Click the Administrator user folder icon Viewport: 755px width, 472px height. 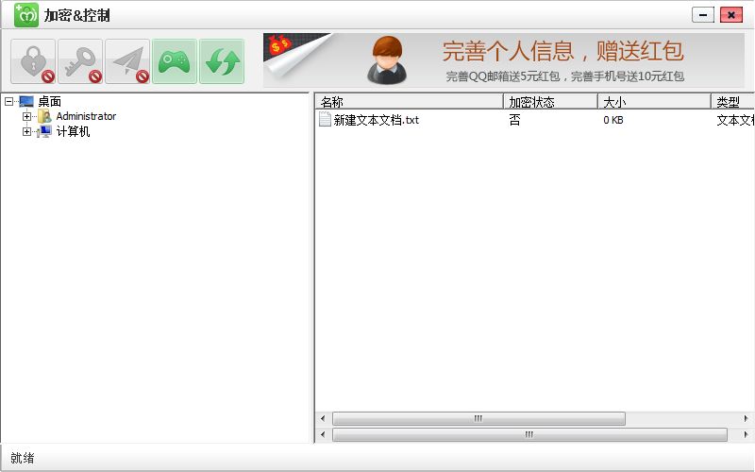click(44, 116)
